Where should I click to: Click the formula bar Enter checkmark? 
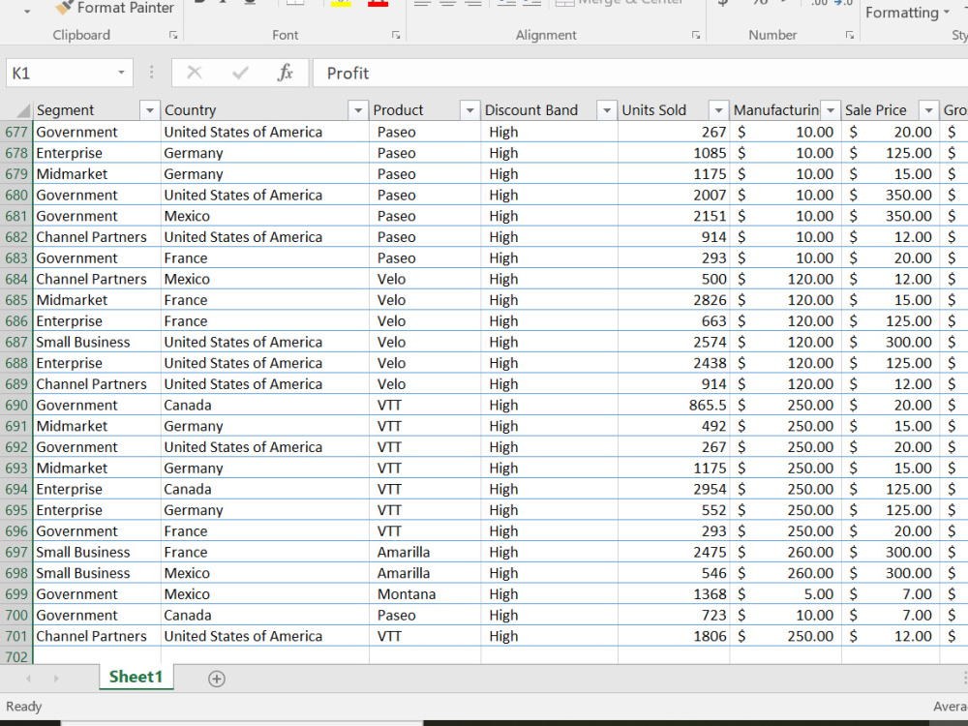coord(238,73)
